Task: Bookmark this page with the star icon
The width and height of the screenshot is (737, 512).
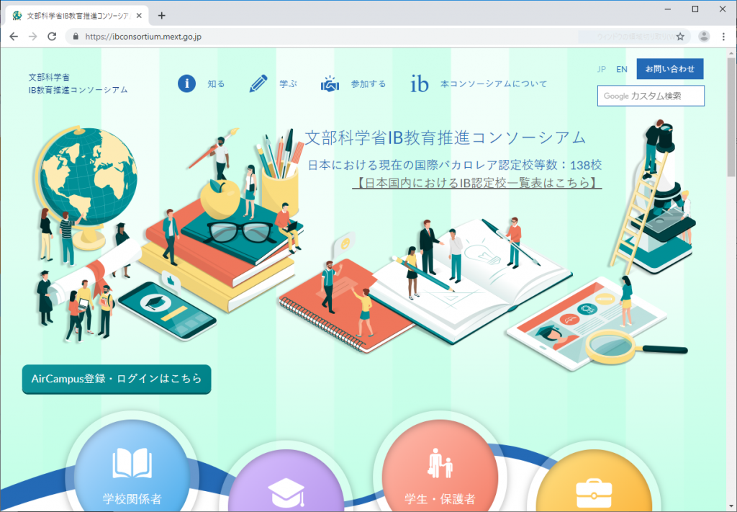Action: tap(680, 37)
